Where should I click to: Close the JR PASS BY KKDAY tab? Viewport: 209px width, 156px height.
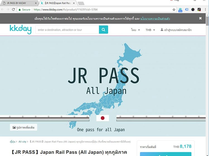tap(36, 3)
